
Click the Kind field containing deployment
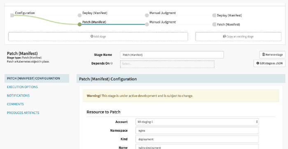197,139
